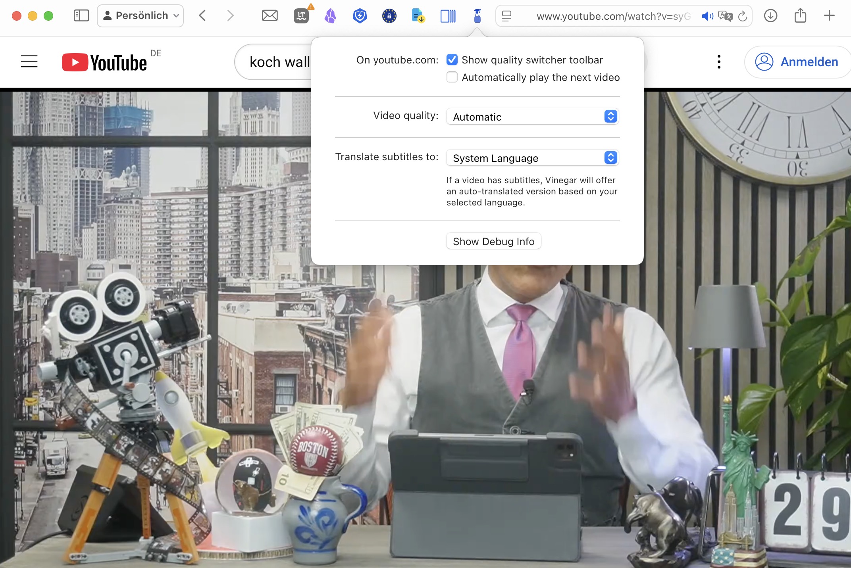Click the translate page icon in address bar

[x=725, y=16]
